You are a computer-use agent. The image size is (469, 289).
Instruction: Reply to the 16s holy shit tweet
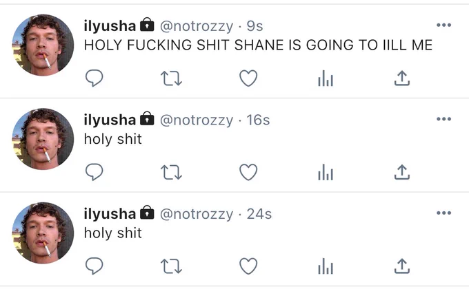94,172
